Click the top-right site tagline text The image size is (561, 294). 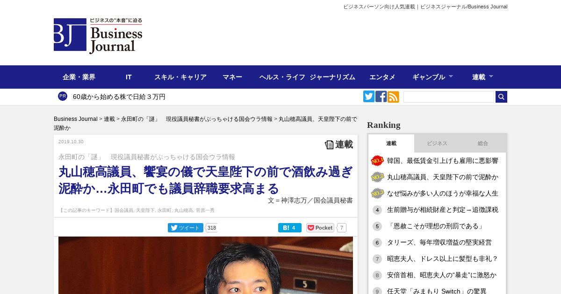pos(425,7)
